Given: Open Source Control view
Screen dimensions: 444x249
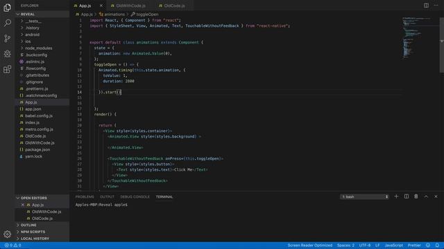Looking at the screenshot, I should pos(8,39).
